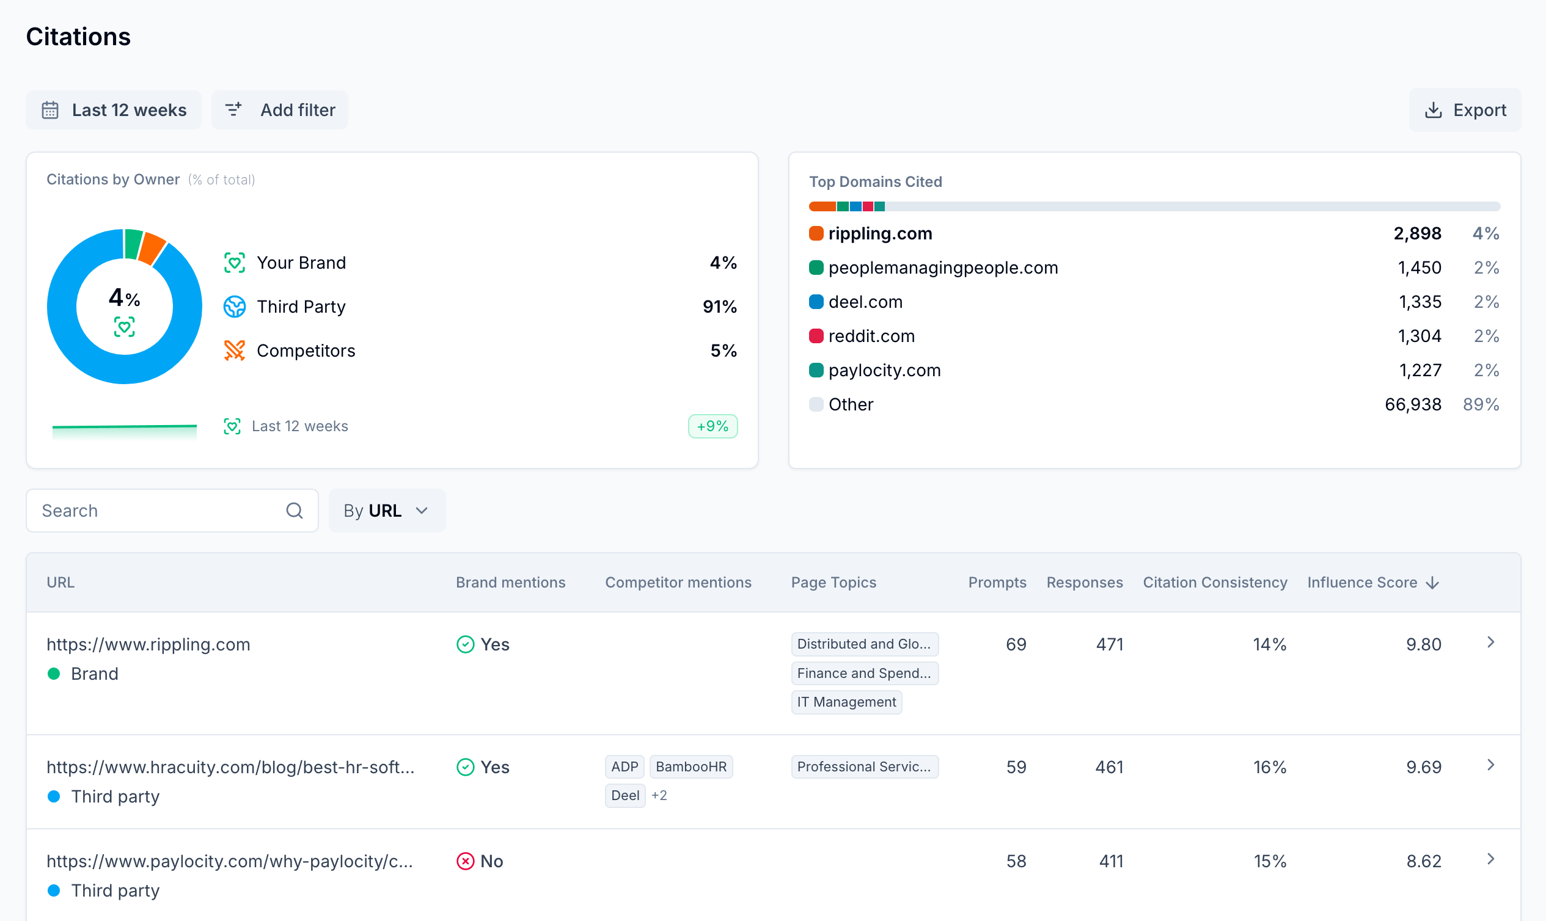Click the Search input field
Image resolution: width=1546 pixels, height=921 pixels.
(x=155, y=511)
